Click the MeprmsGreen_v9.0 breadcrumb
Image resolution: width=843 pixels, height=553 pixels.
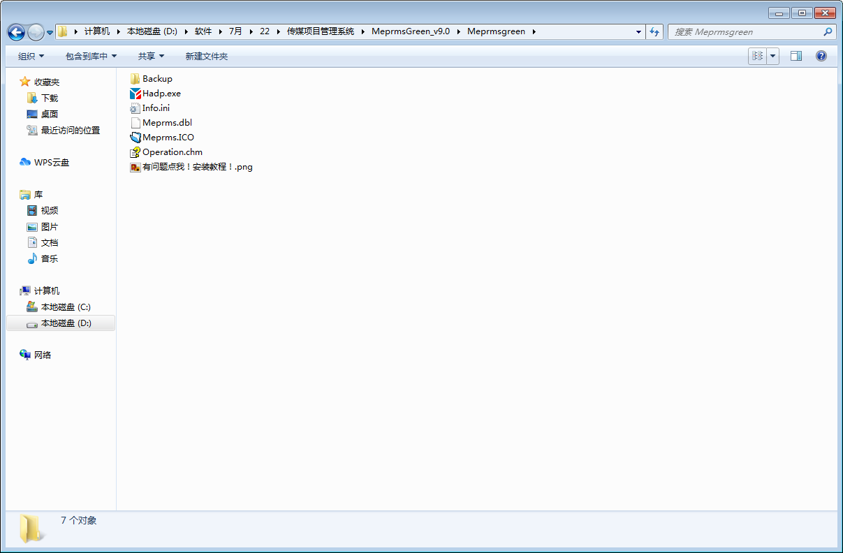411,31
